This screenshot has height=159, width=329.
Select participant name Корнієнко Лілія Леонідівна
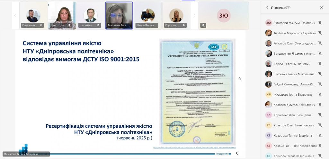[x=292, y=115]
